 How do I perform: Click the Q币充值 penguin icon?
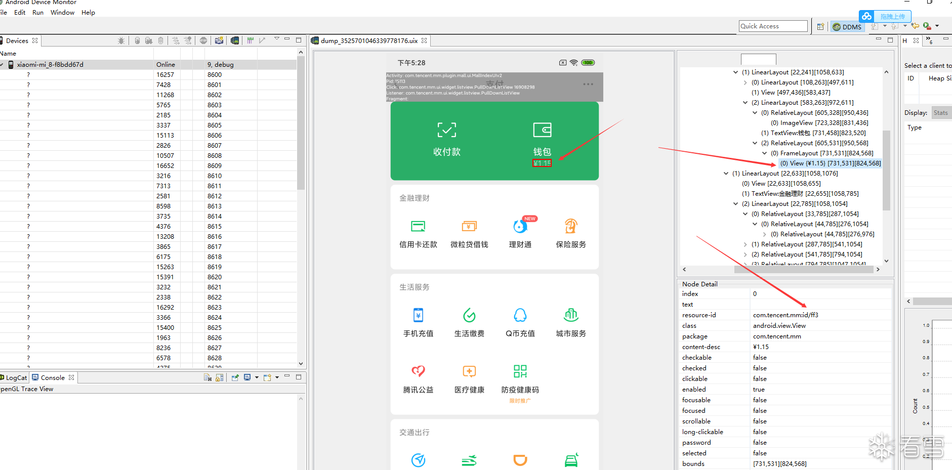[x=520, y=315]
